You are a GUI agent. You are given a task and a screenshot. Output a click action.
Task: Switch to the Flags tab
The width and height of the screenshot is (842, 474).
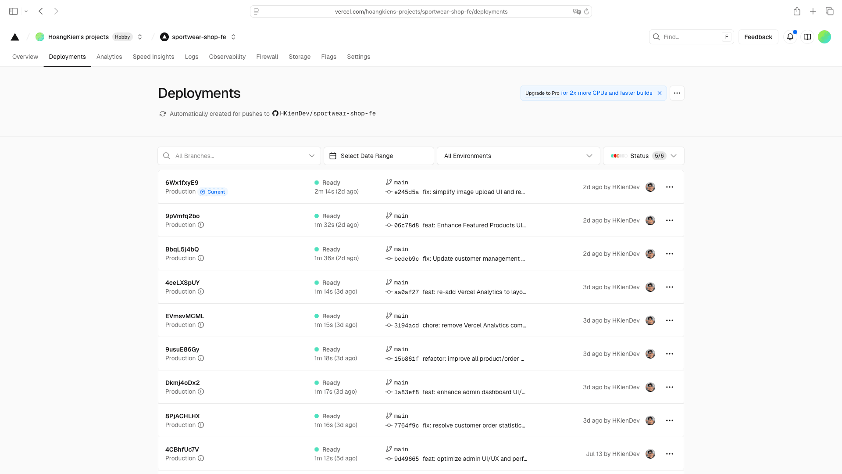(x=328, y=57)
